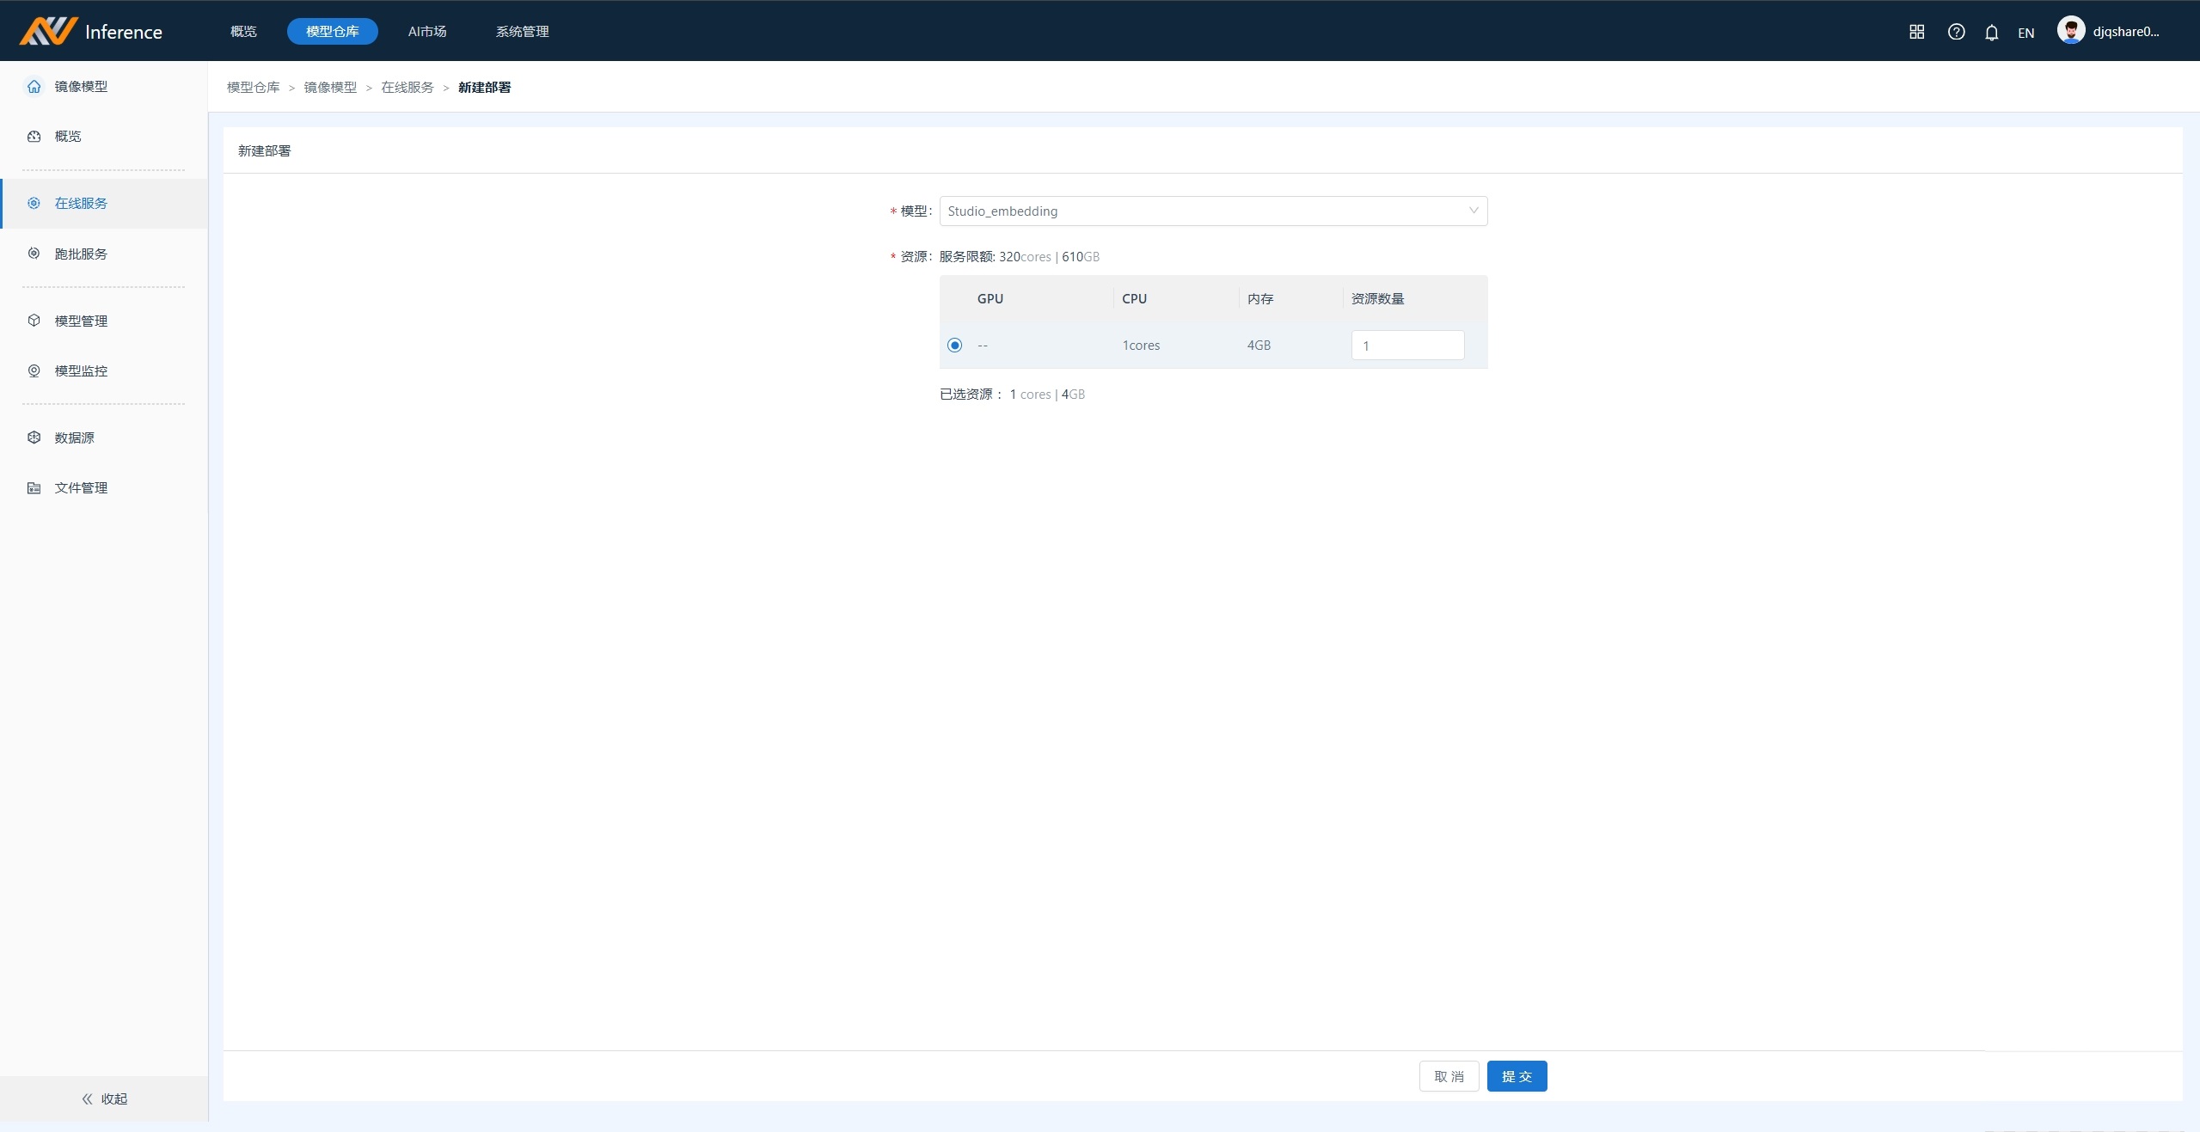This screenshot has height=1132, width=2200.
Task: Switch language via EN toggle
Action: click(2025, 33)
